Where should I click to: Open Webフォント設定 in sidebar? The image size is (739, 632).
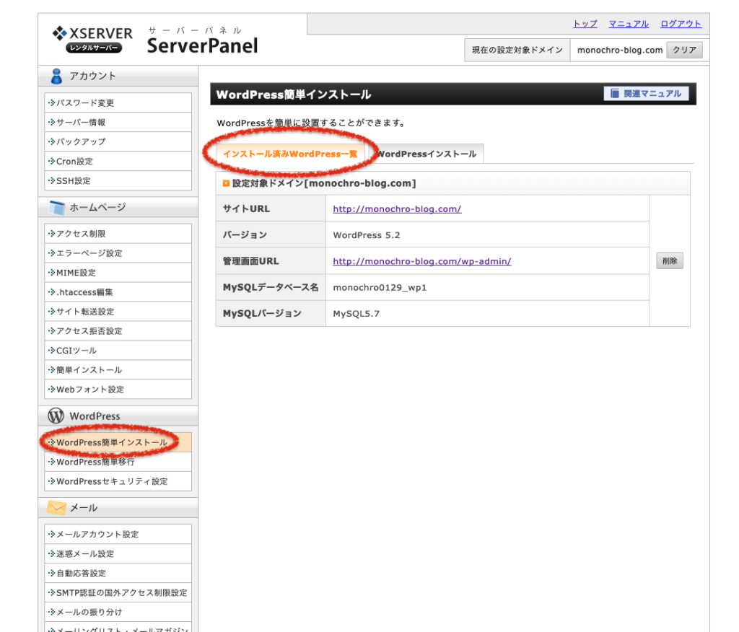pyautogui.click(x=118, y=390)
